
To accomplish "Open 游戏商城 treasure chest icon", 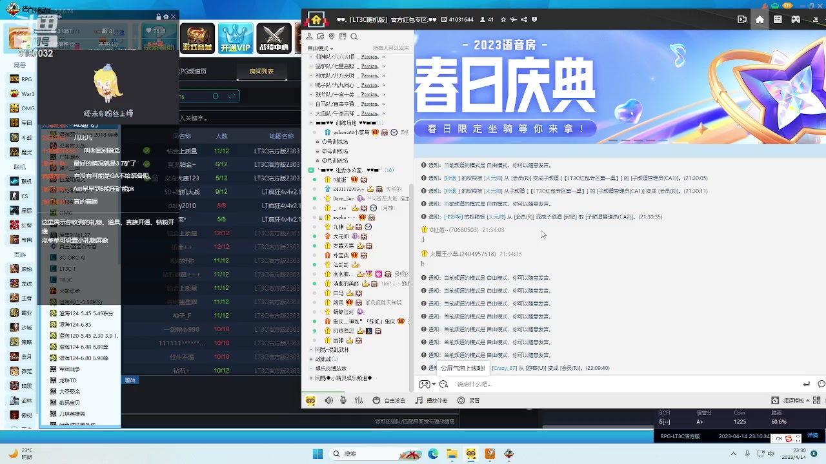I will (x=197, y=39).
